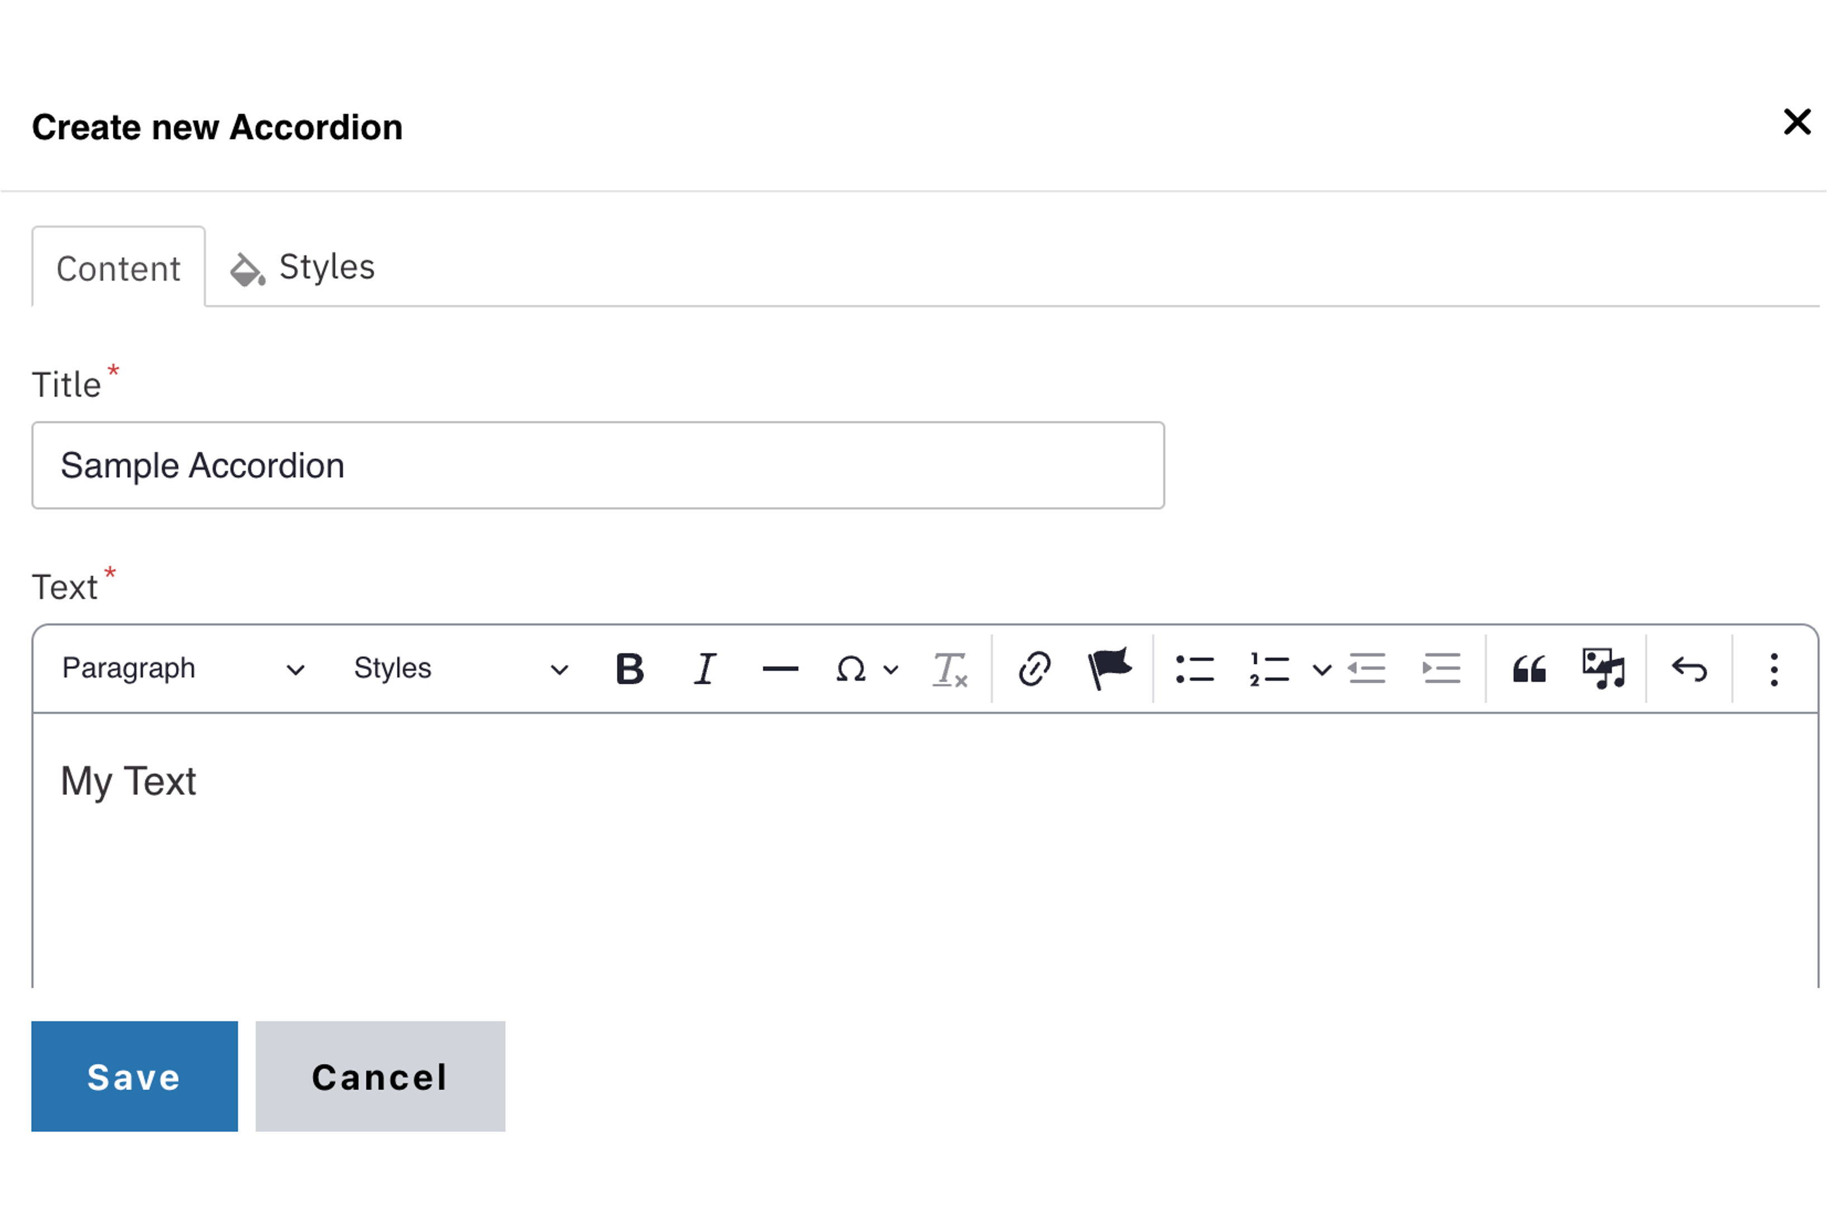This screenshot has height=1228, width=1827.
Task: Insert a numbered list
Action: [x=1269, y=669]
